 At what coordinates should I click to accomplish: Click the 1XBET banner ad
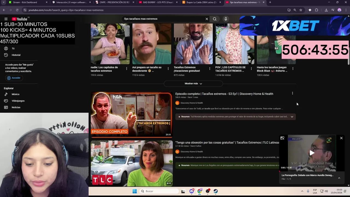[294, 26]
